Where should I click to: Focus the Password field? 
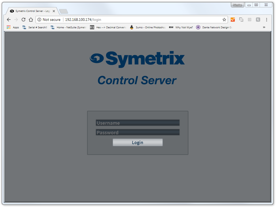coord(138,132)
